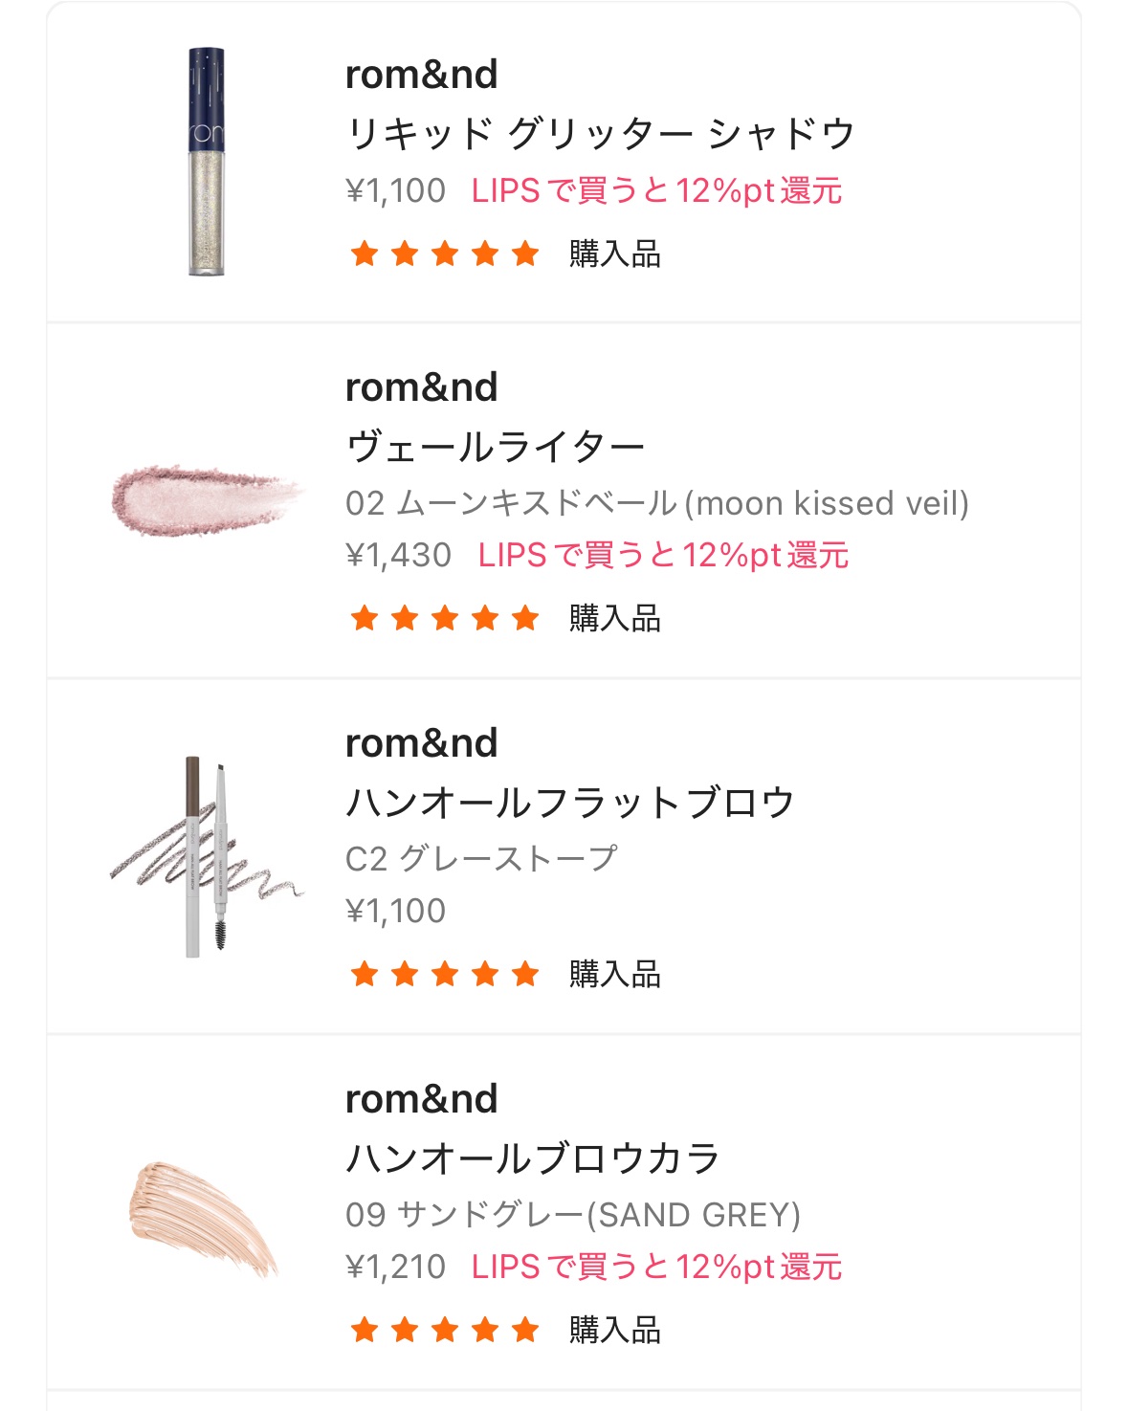Image resolution: width=1128 pixels, height=1411 pixels.
Task: Tap the LIPS 12%pt offer on Veil Lighter
Action: tap(663, 555)
